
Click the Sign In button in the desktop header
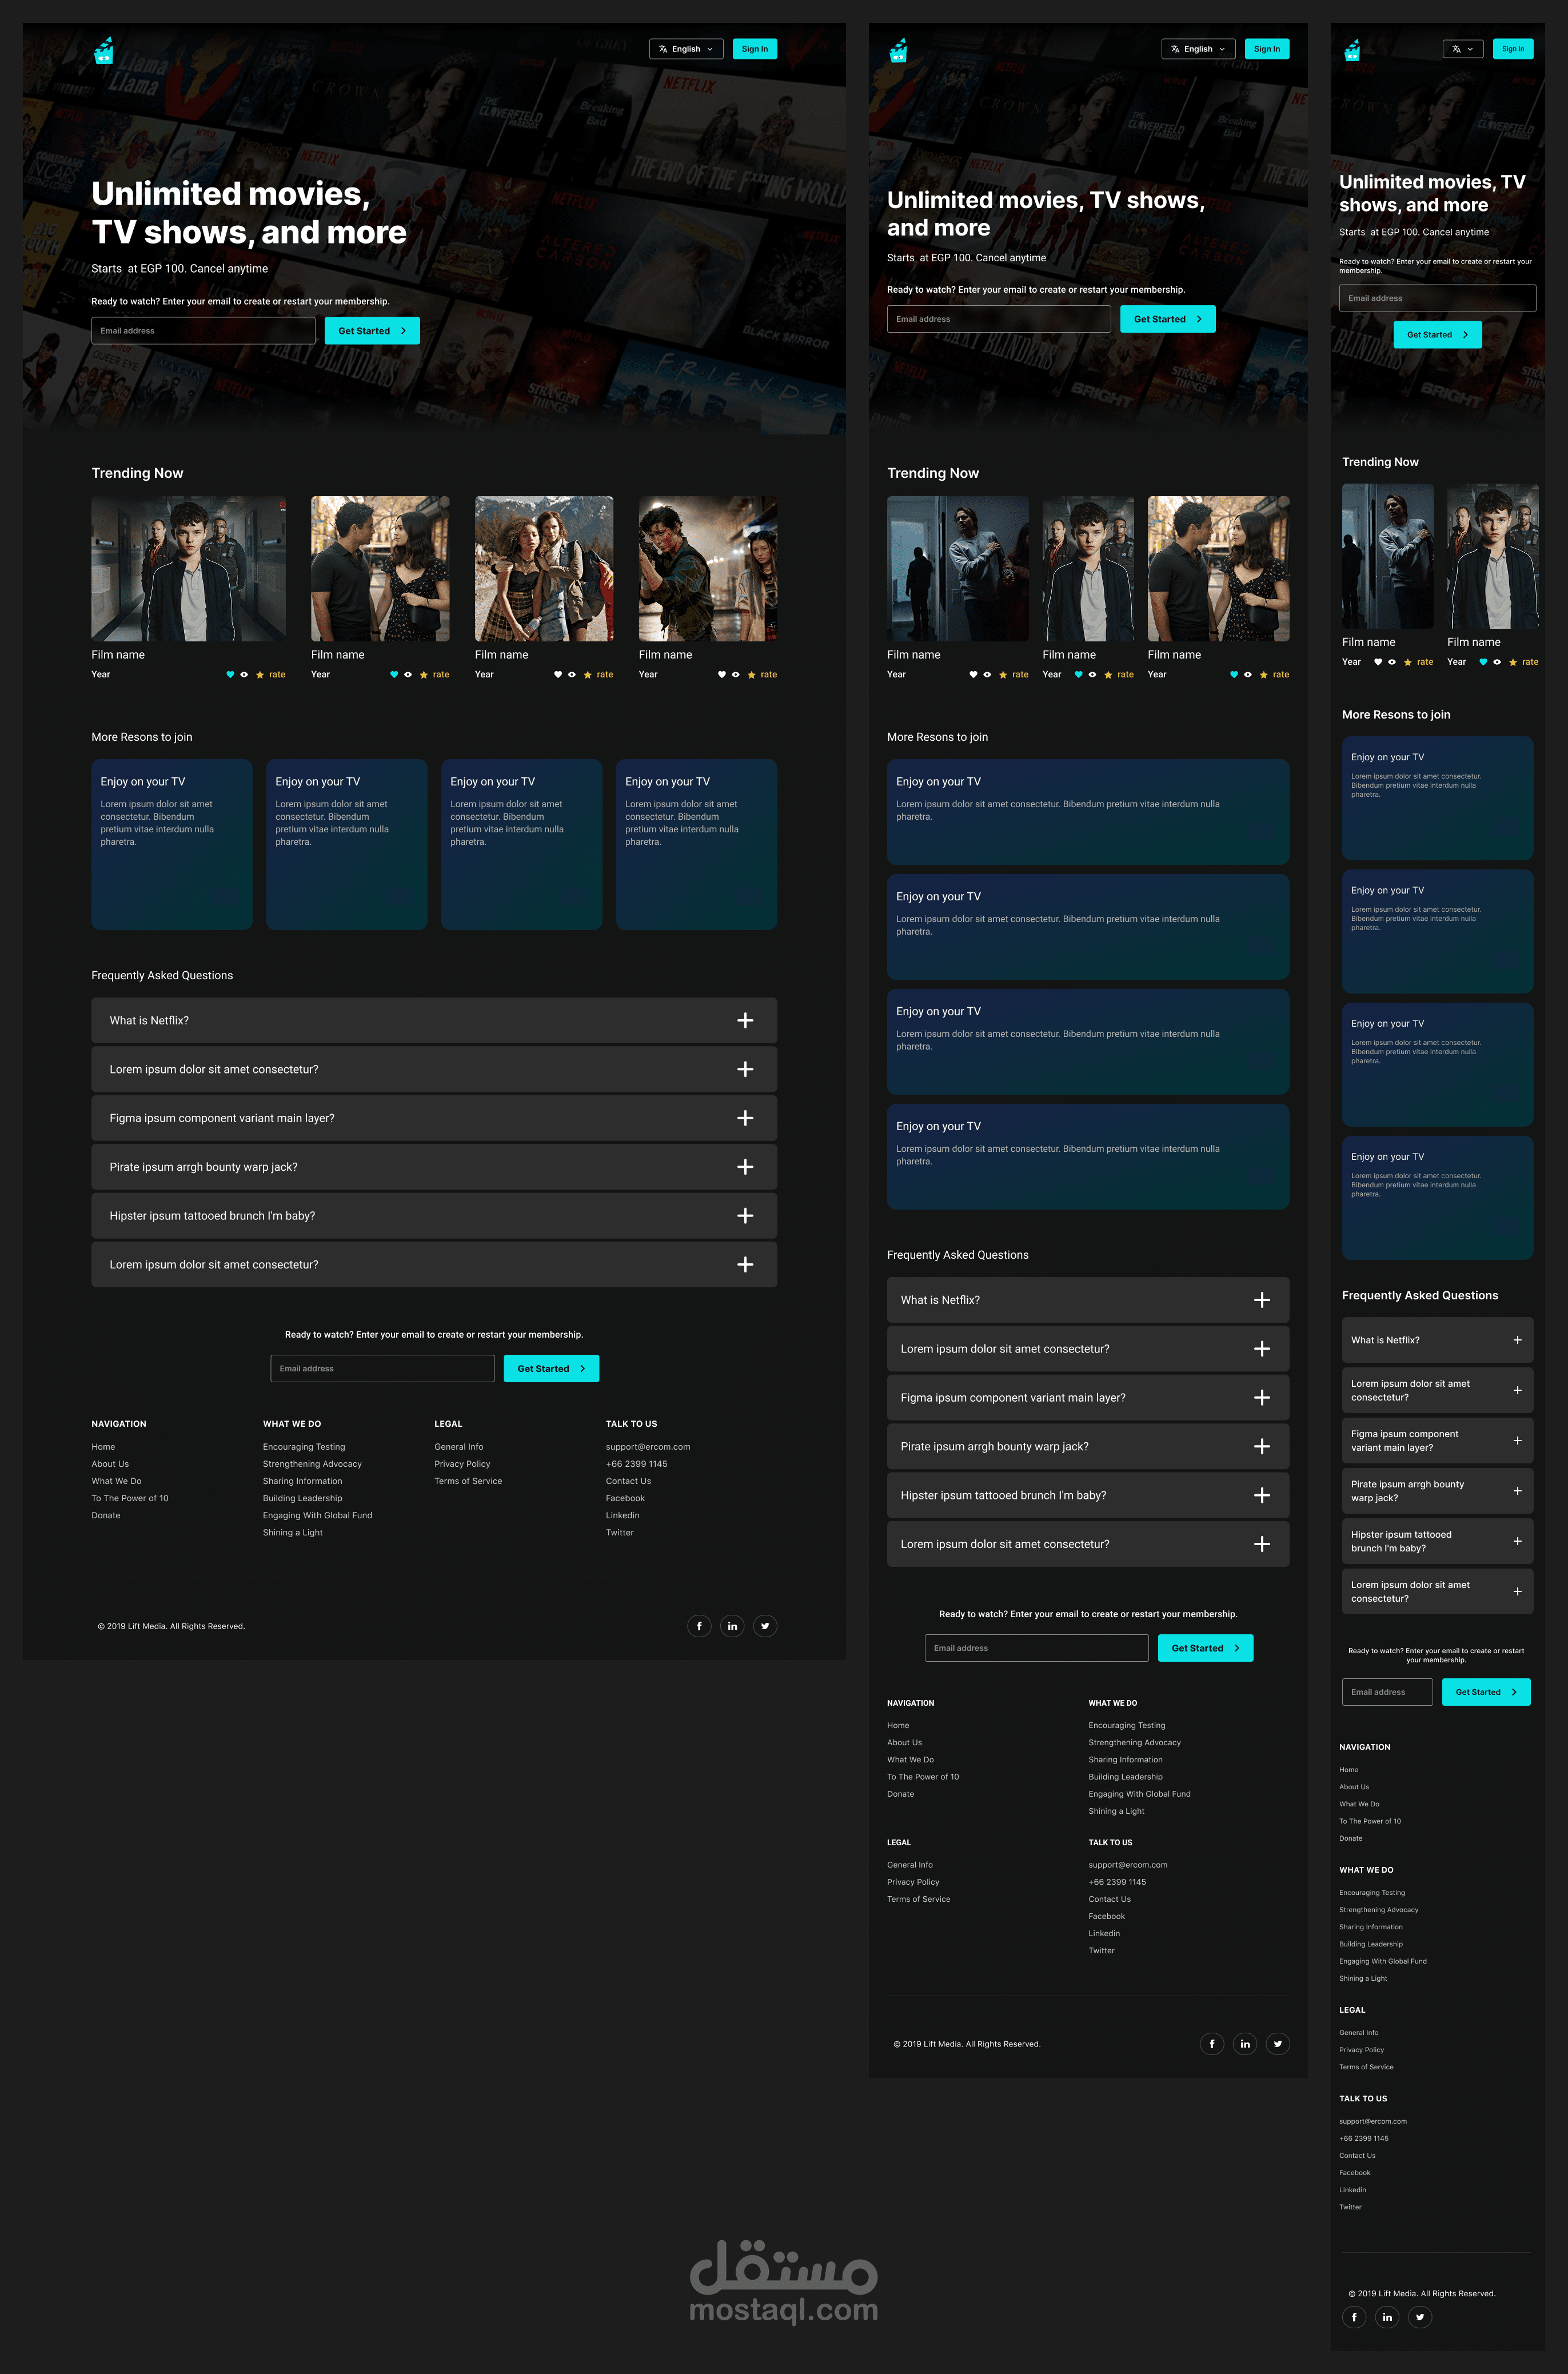755,49
